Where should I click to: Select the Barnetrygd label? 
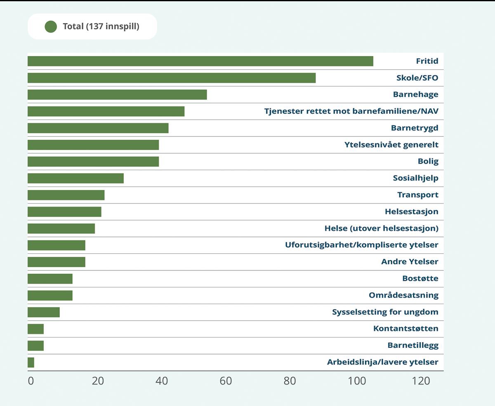[x=414, y=128]
